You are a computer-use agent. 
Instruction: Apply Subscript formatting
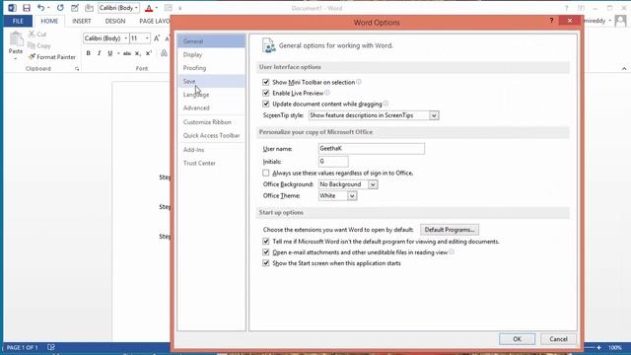(x=138, y=53)
